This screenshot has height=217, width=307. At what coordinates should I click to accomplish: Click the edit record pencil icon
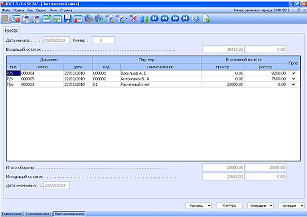tap(47, 19)
